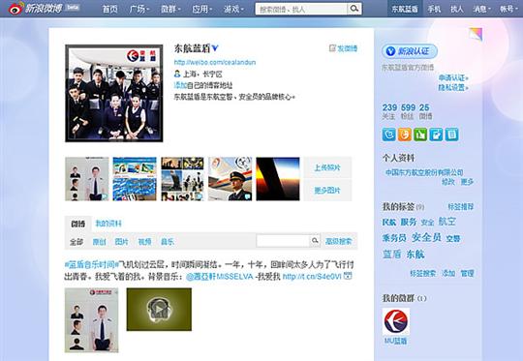Open the 应用 dropdown menu

tap(202, 9)
